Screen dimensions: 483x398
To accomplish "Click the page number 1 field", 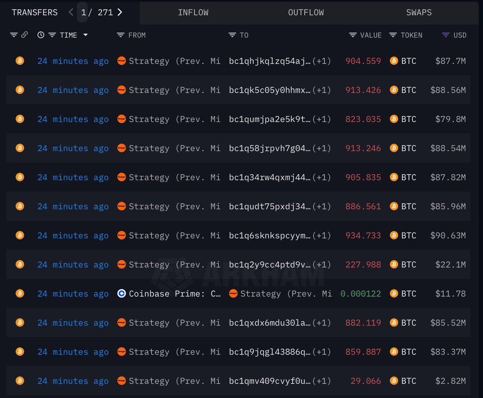I will [83, 12].
